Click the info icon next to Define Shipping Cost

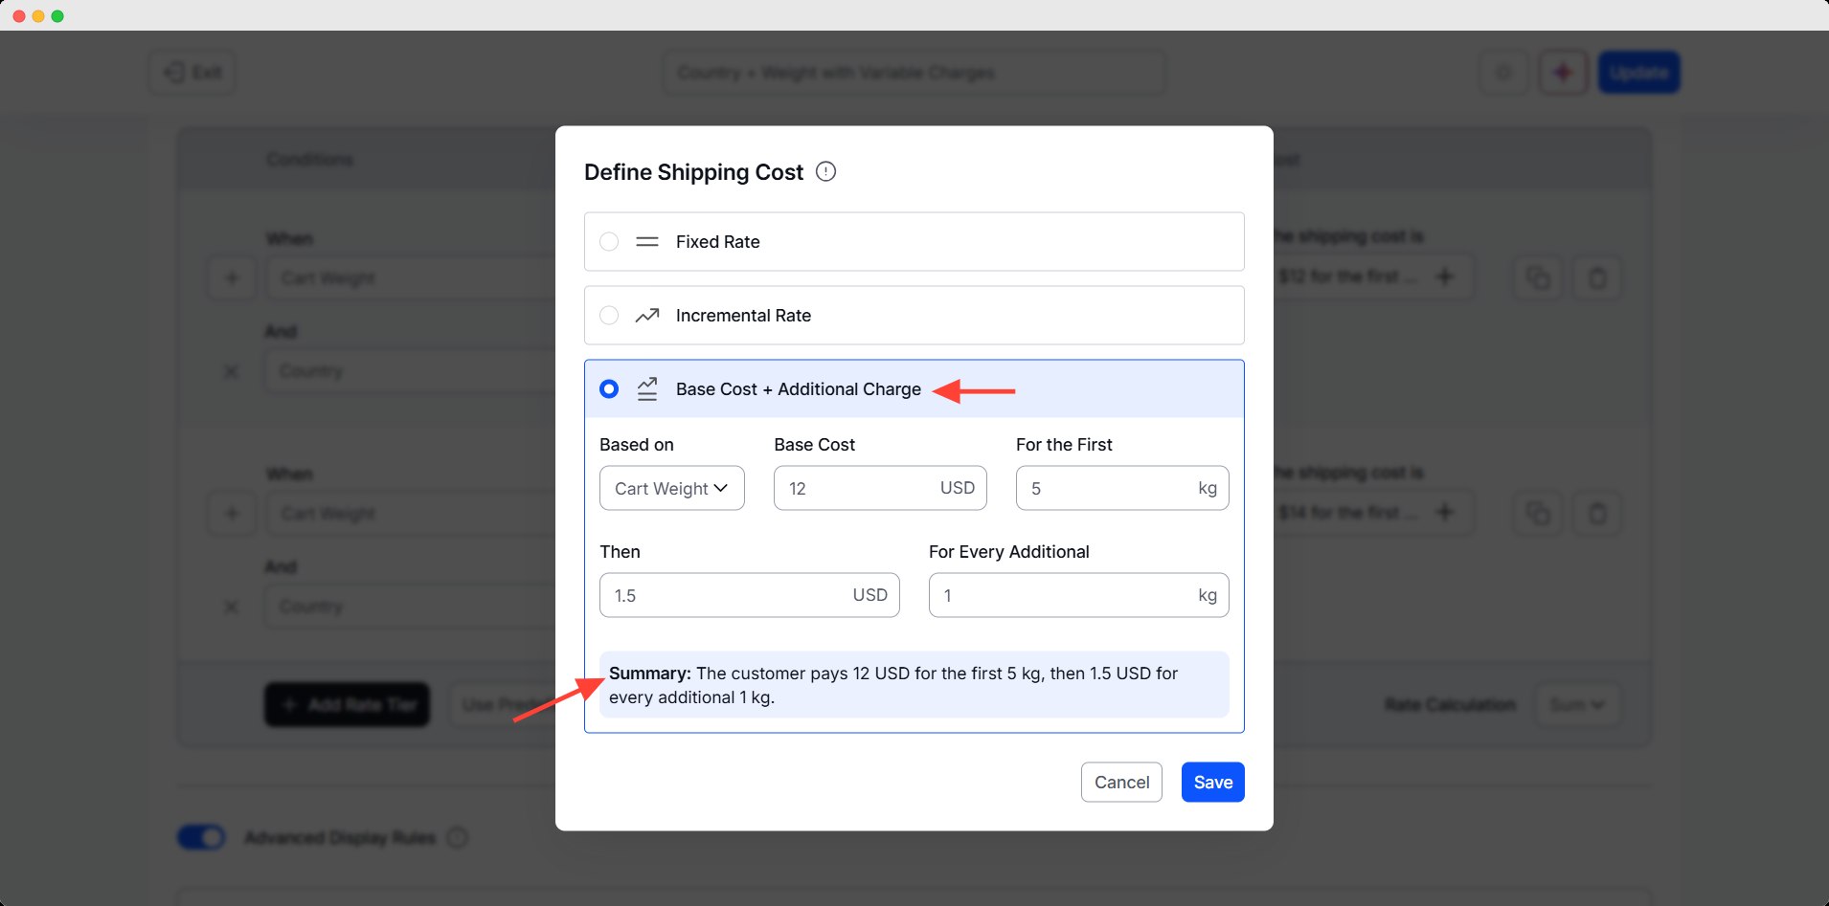click(x=825, y=171)
